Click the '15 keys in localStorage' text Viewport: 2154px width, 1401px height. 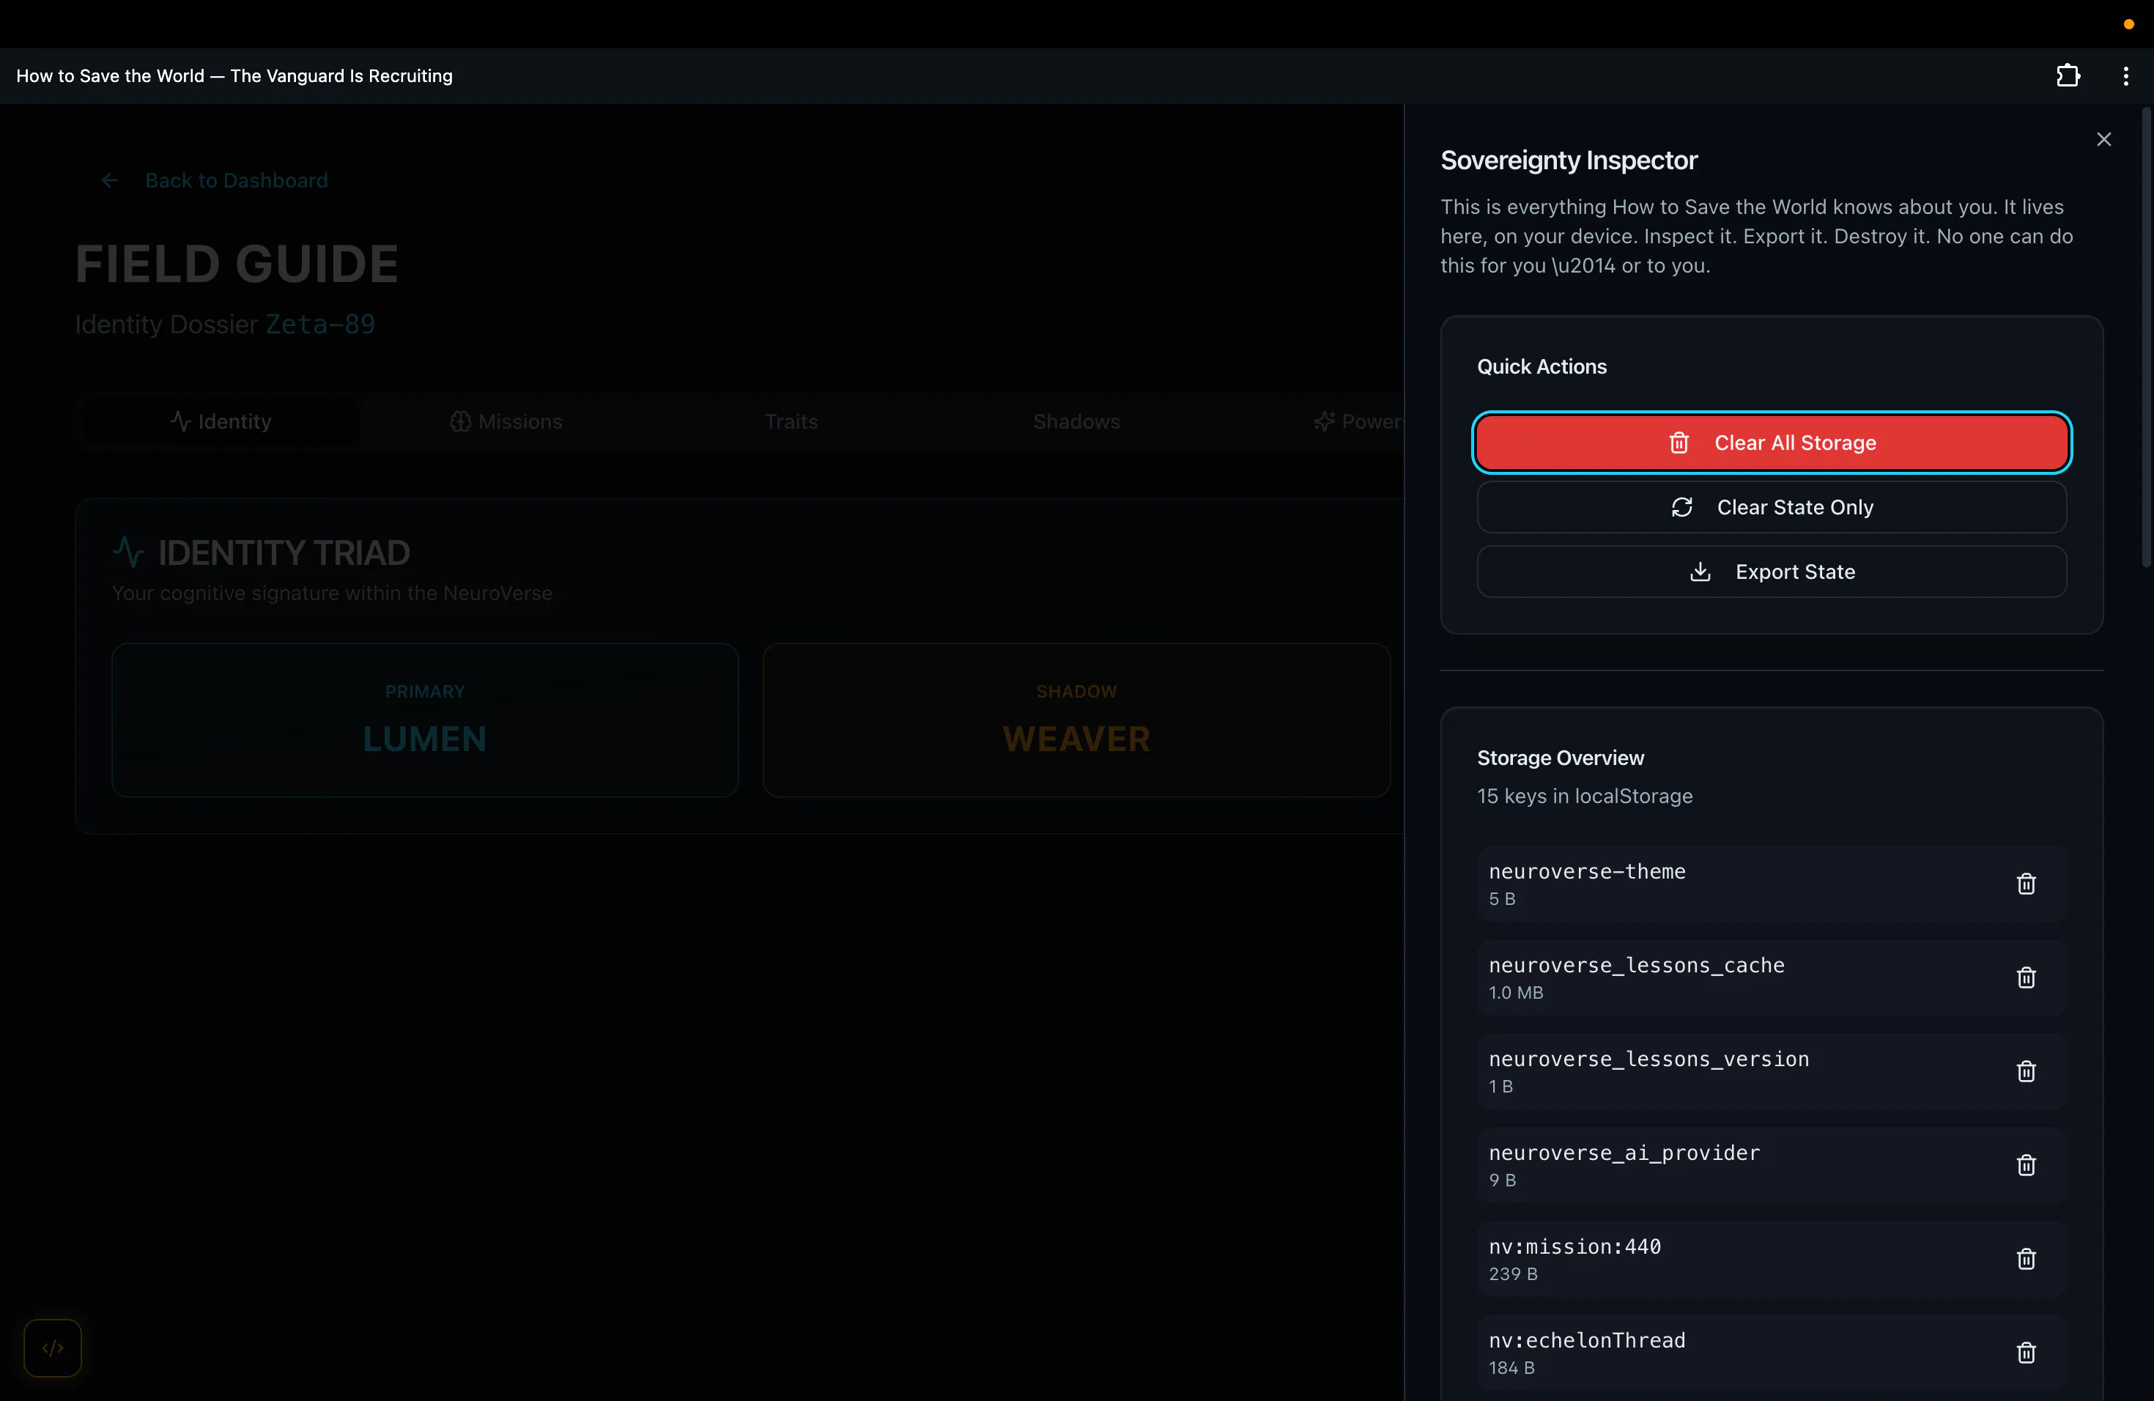pos(1585,796)
